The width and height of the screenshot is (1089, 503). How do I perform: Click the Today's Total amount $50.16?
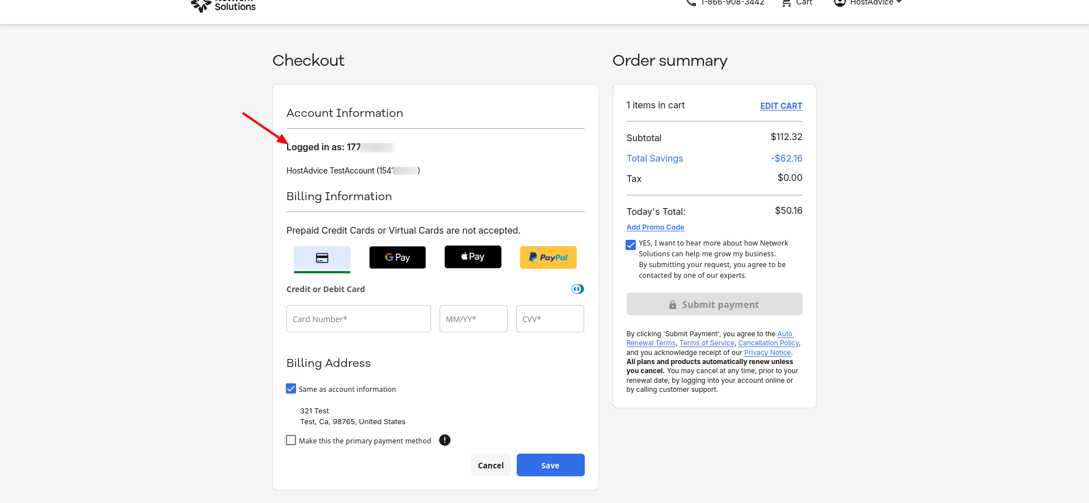tap(788, 210)
